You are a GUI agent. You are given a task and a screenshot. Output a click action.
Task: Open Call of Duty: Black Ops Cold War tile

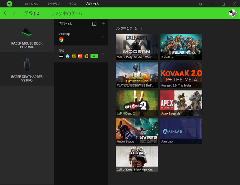pyautogui.click(x=136, y=159)
